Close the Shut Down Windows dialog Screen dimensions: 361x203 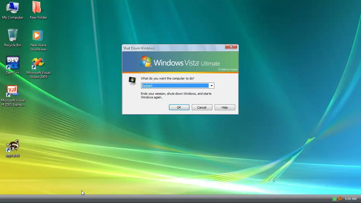(x=231, y=47)
